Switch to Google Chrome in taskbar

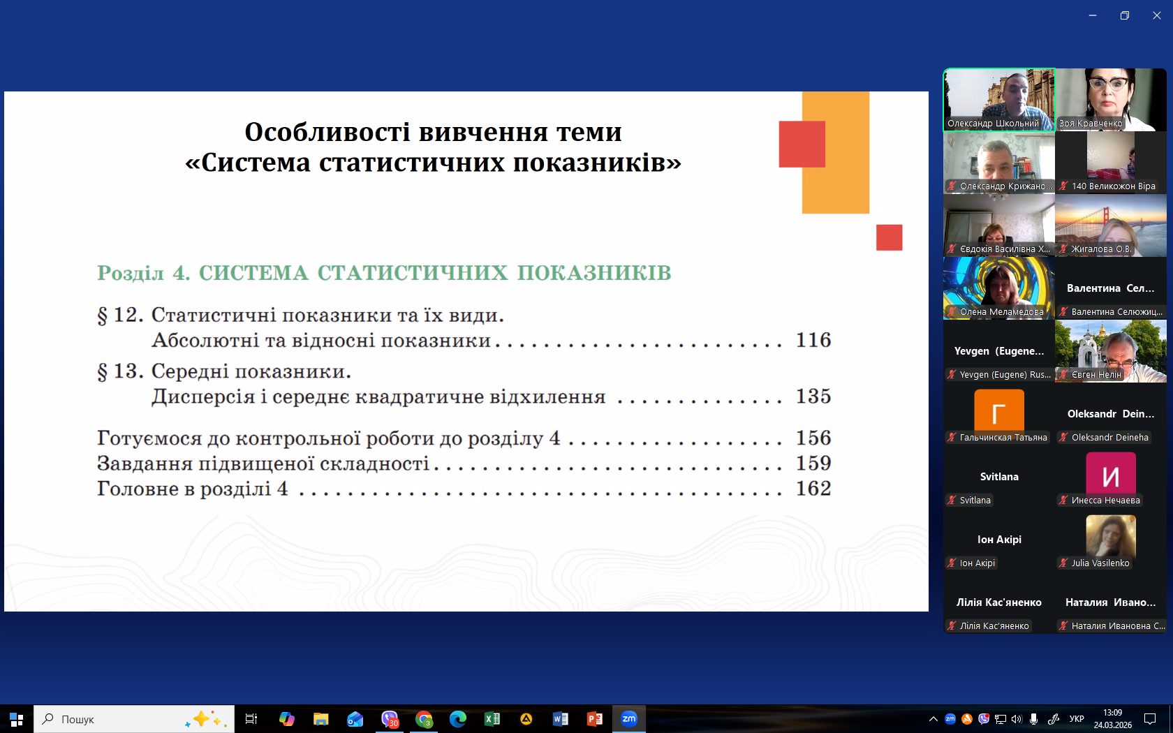424,718
